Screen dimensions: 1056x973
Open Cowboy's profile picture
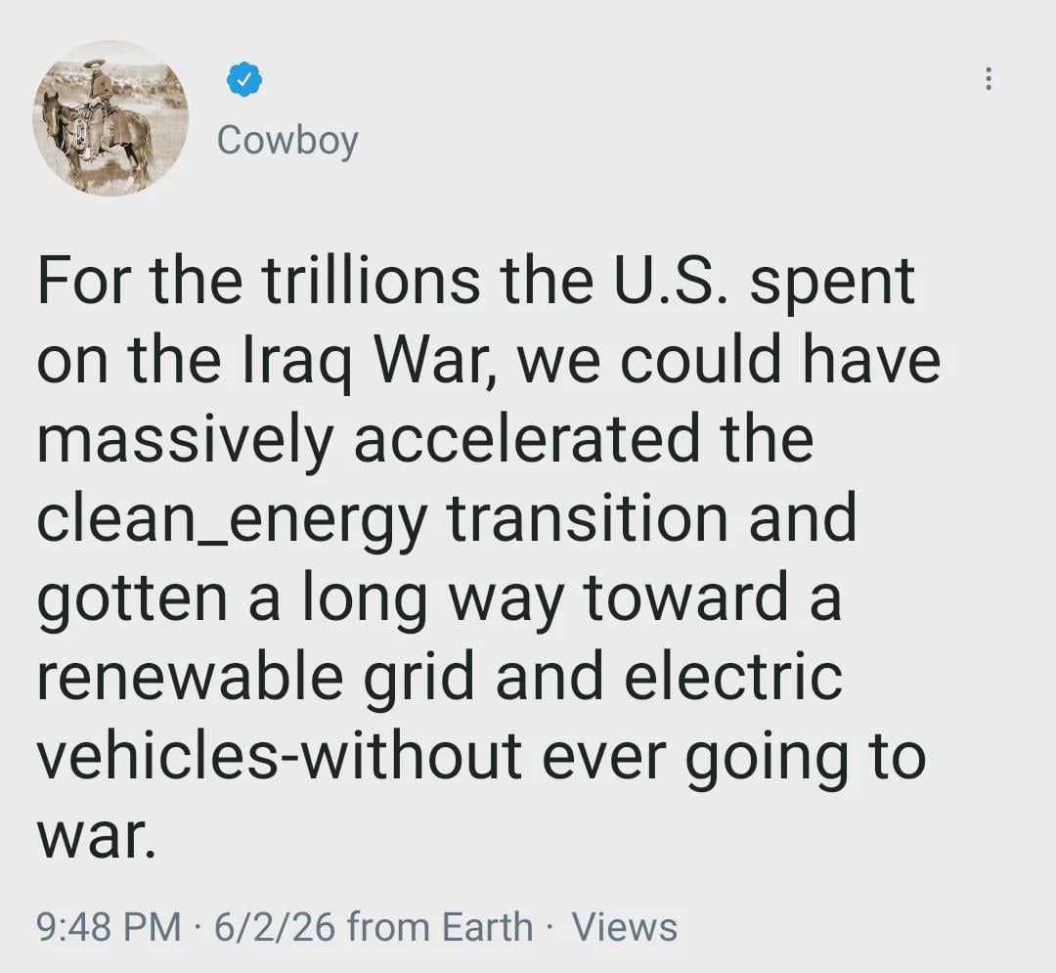[x=110, y=118]
